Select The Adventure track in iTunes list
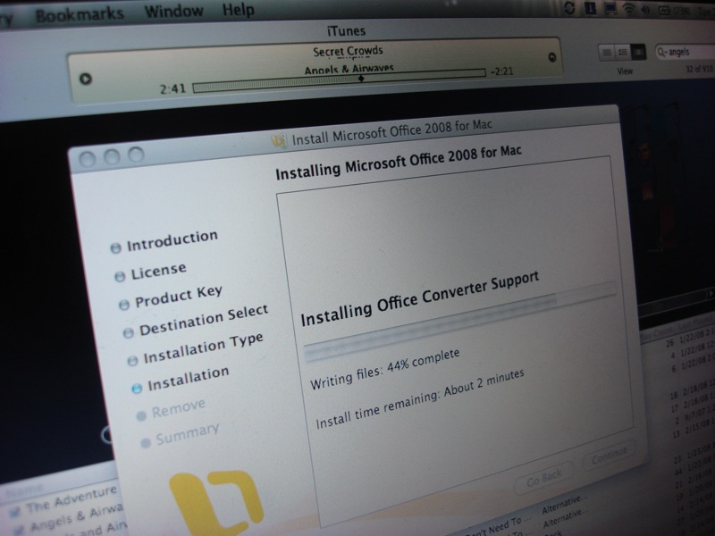The image size is (715, 536). pyautogui.click(x=71, y=500)
